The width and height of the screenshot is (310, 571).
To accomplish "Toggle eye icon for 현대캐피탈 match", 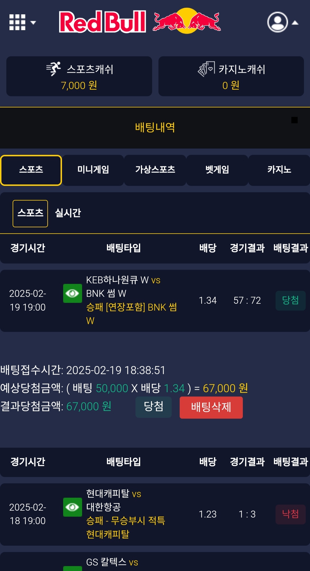I will (x=72, y=507).
